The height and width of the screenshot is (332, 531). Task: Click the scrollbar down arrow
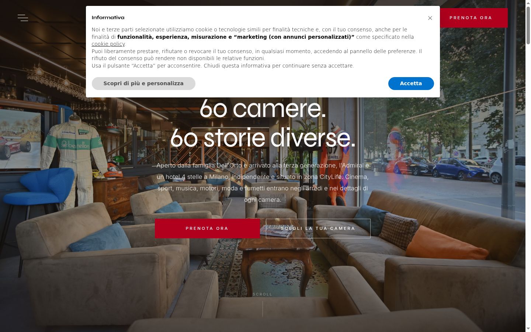528,328
